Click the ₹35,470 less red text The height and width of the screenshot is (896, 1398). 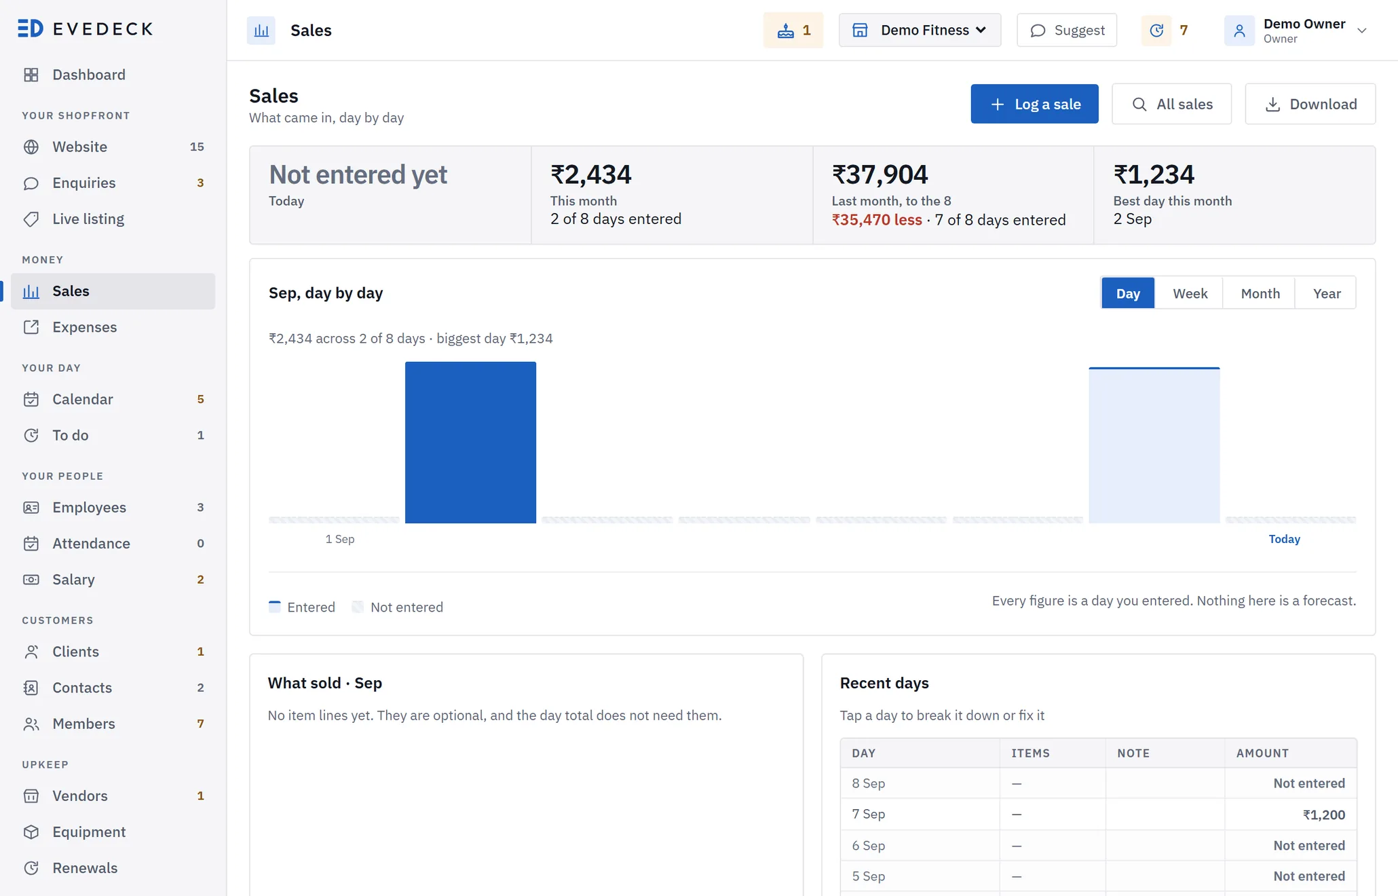coord(877,220)
